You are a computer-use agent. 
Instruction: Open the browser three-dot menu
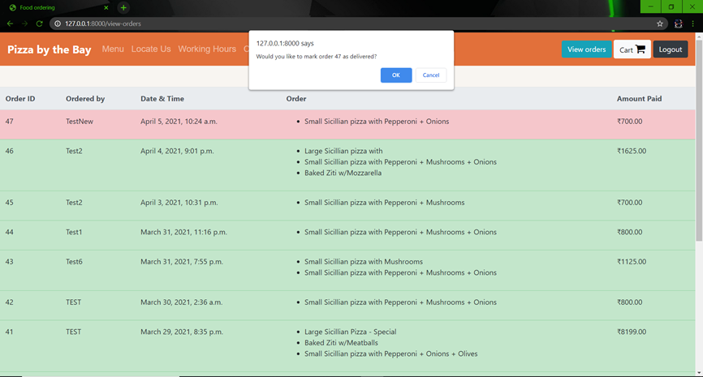pyautogui.click(x=693, y=24)
